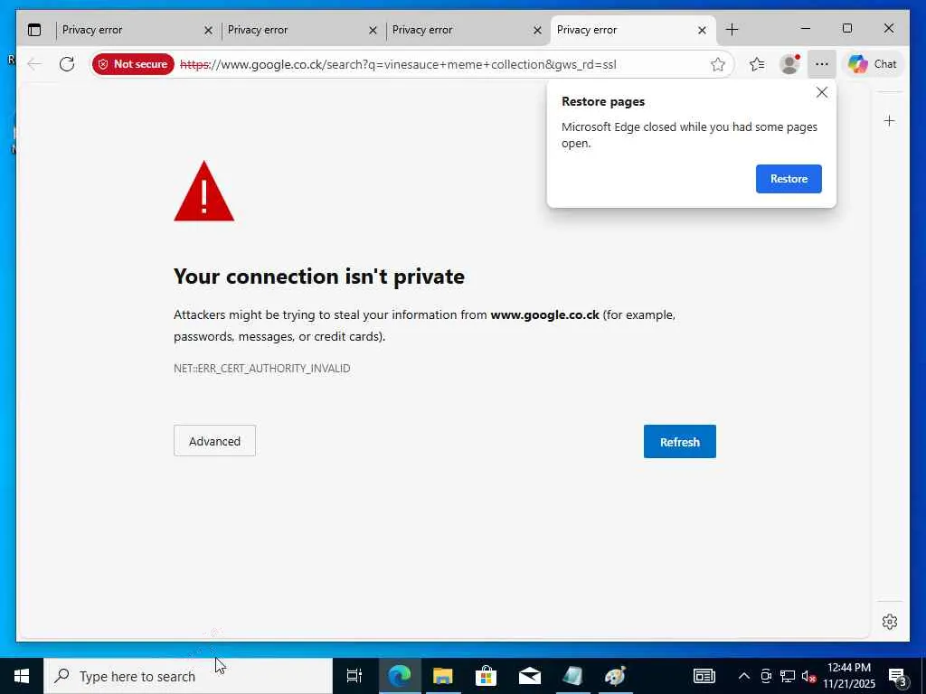The image size is (926, 694).
Task: Click the taskbar clock showing 12:44 PM
Action: click(x=849, y=676)
